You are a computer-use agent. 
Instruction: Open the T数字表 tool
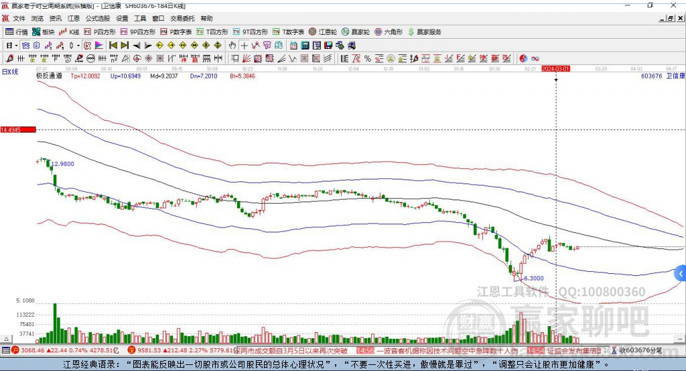[x=288, y=32]
